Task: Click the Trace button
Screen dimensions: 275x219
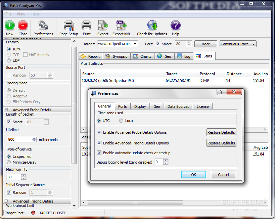Action: click(205, 44)
